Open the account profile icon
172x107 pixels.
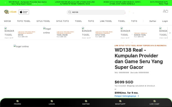tap(164, 11)
